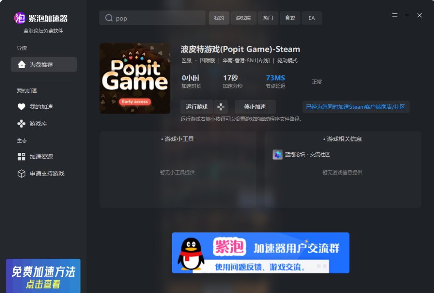Click the 0小时 acceleration duration value
Viewport: 434px width, 293px height.
point(190,78)
